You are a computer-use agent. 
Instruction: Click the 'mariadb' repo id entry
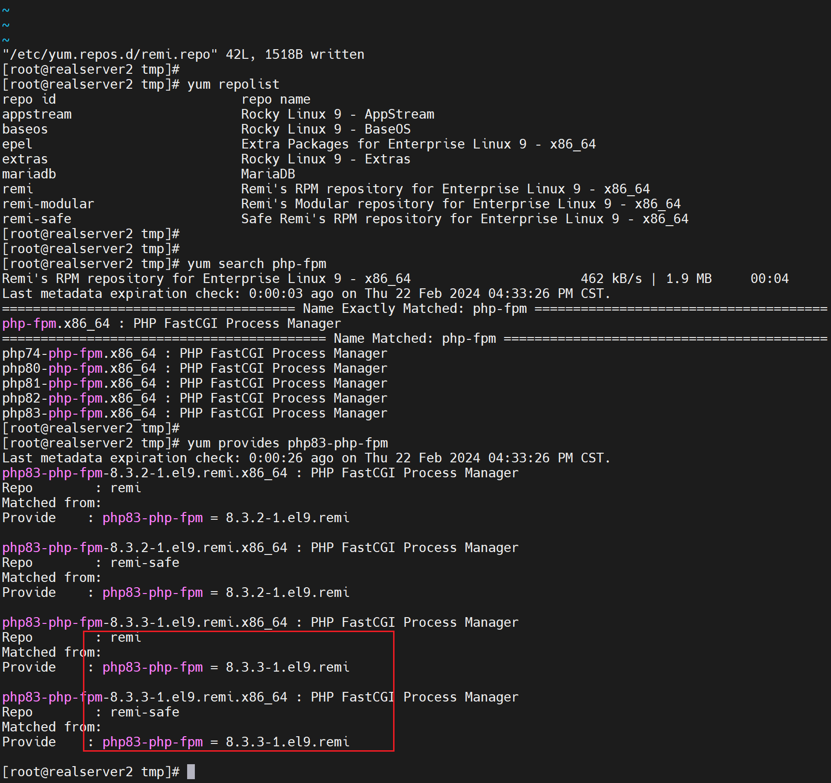coord(29,174)
